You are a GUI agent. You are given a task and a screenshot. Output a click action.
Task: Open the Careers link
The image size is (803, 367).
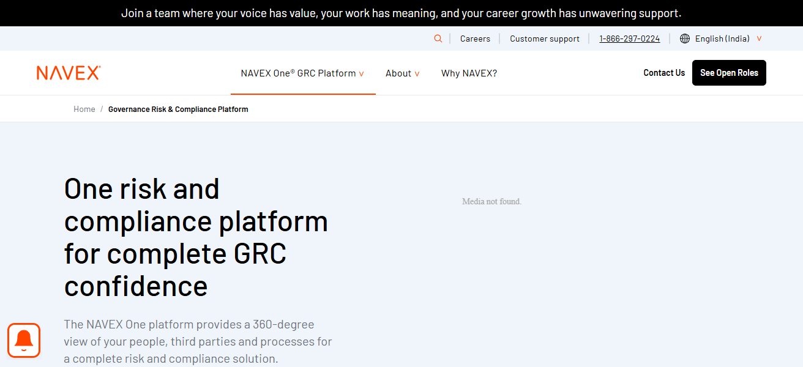pos(475,39)
